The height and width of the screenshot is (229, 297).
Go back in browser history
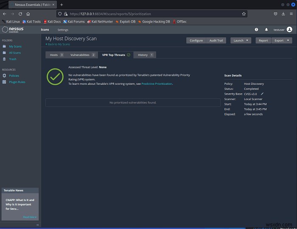(5, 14)
